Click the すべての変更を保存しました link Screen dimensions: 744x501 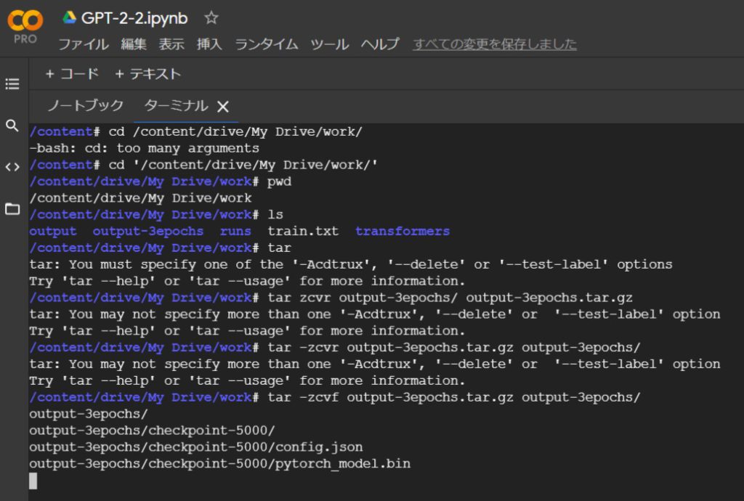(495, 44)
